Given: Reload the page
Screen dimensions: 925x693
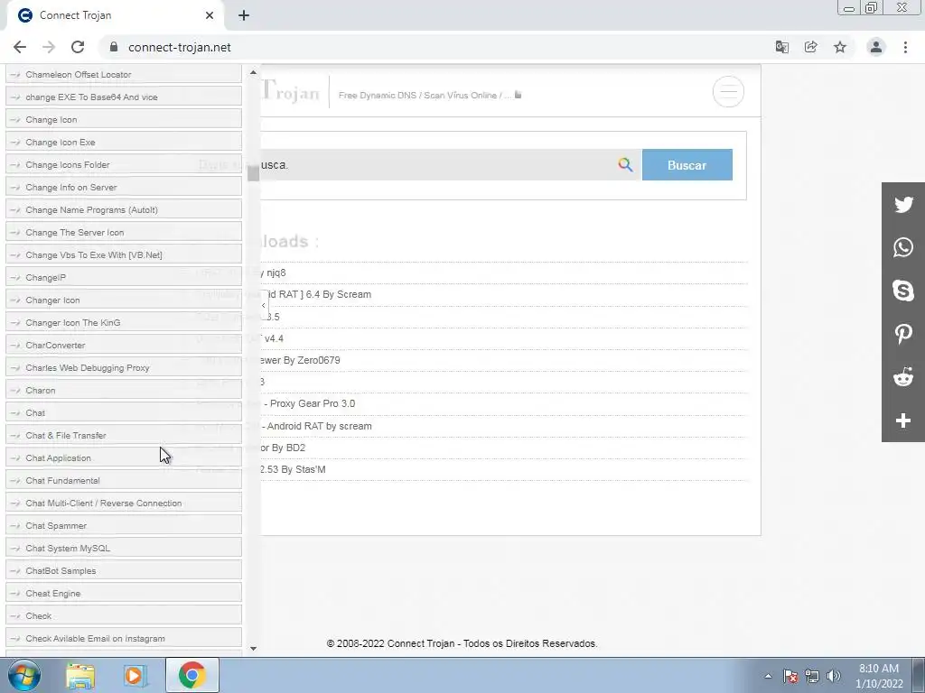Looking at the screenshot, I should (78, 47).
